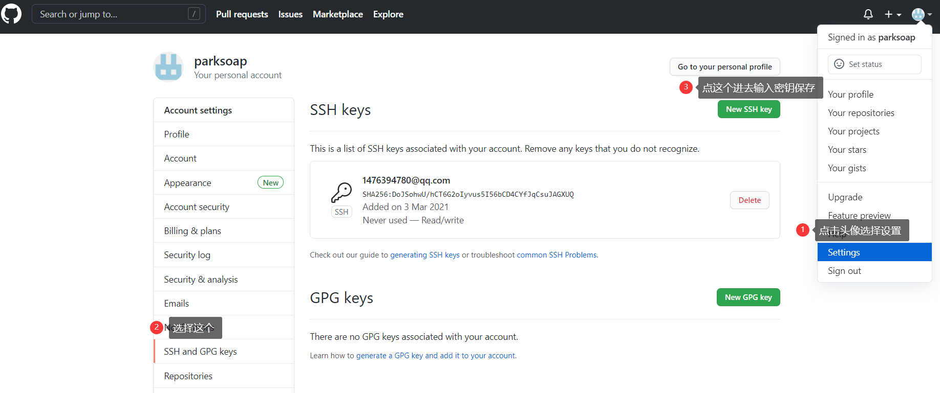Choose Your repositories from the user menu
Viewport: 940px width, 393px height.
click(874, 113)
